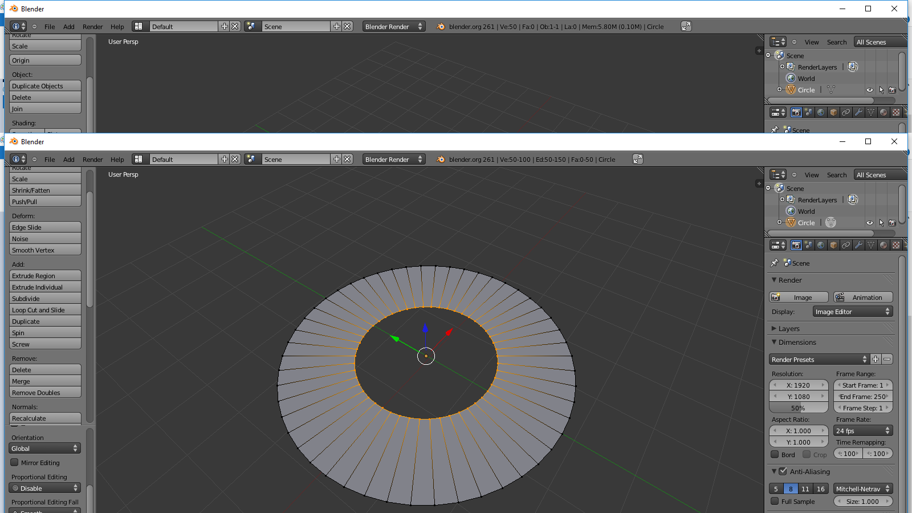This screenshot has width=912, height=513.
Task: Open Constraints chain-link tab in front window
Action: (846, 245)
